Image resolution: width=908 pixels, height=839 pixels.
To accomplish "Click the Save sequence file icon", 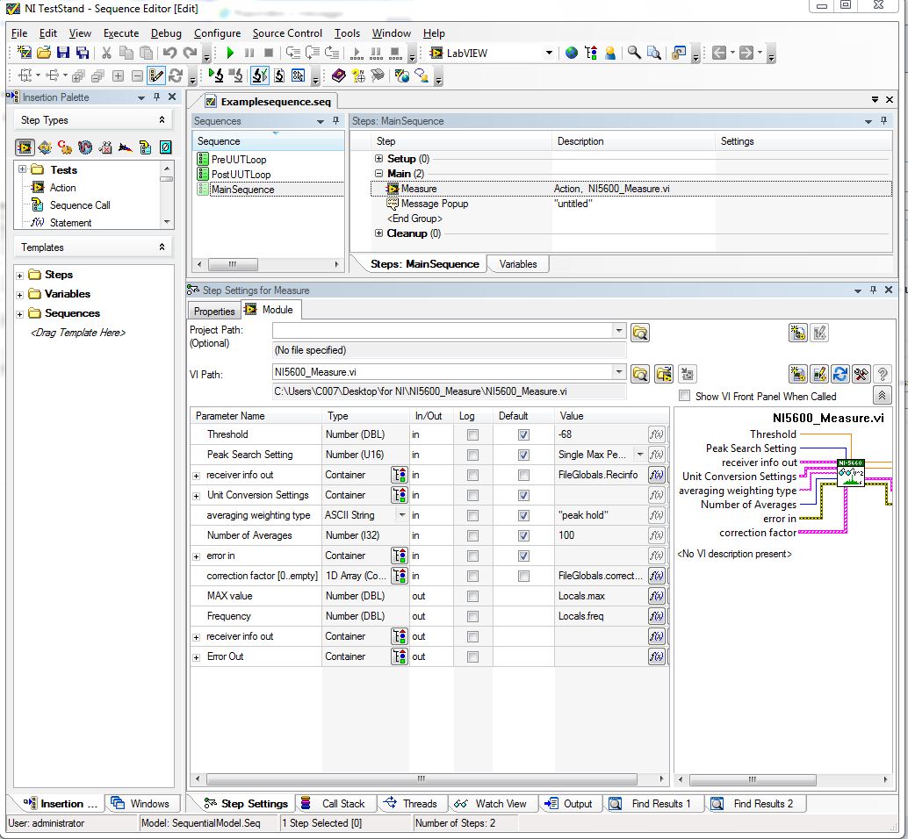I will click(64, 54).
